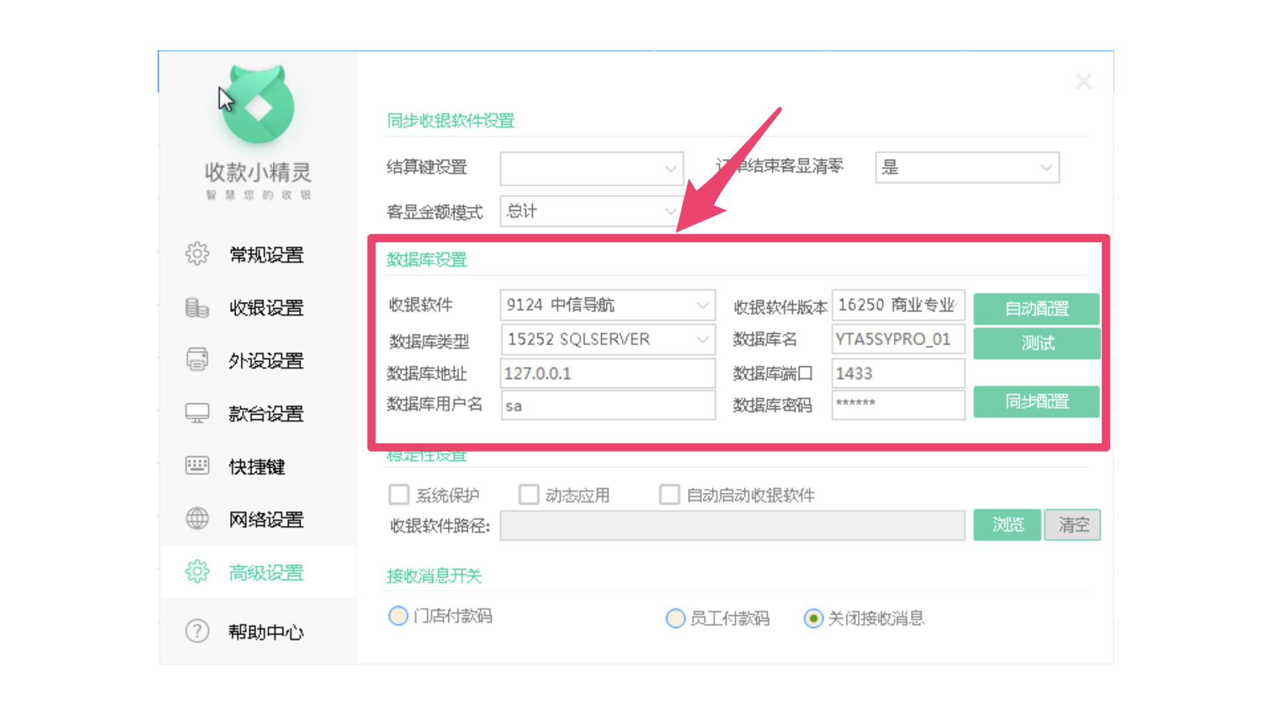The width and height of the screenshot is (1272, 715).
Task: Enable the 系统保护 checkbox
Action: pyautogui.click(x=399, y=495)
